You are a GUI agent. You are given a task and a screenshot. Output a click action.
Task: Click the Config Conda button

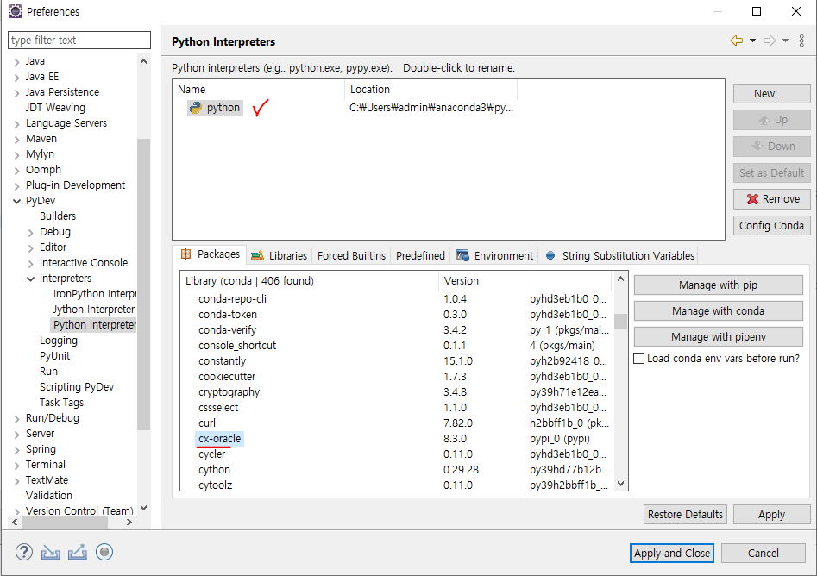[x=771, y=226]
